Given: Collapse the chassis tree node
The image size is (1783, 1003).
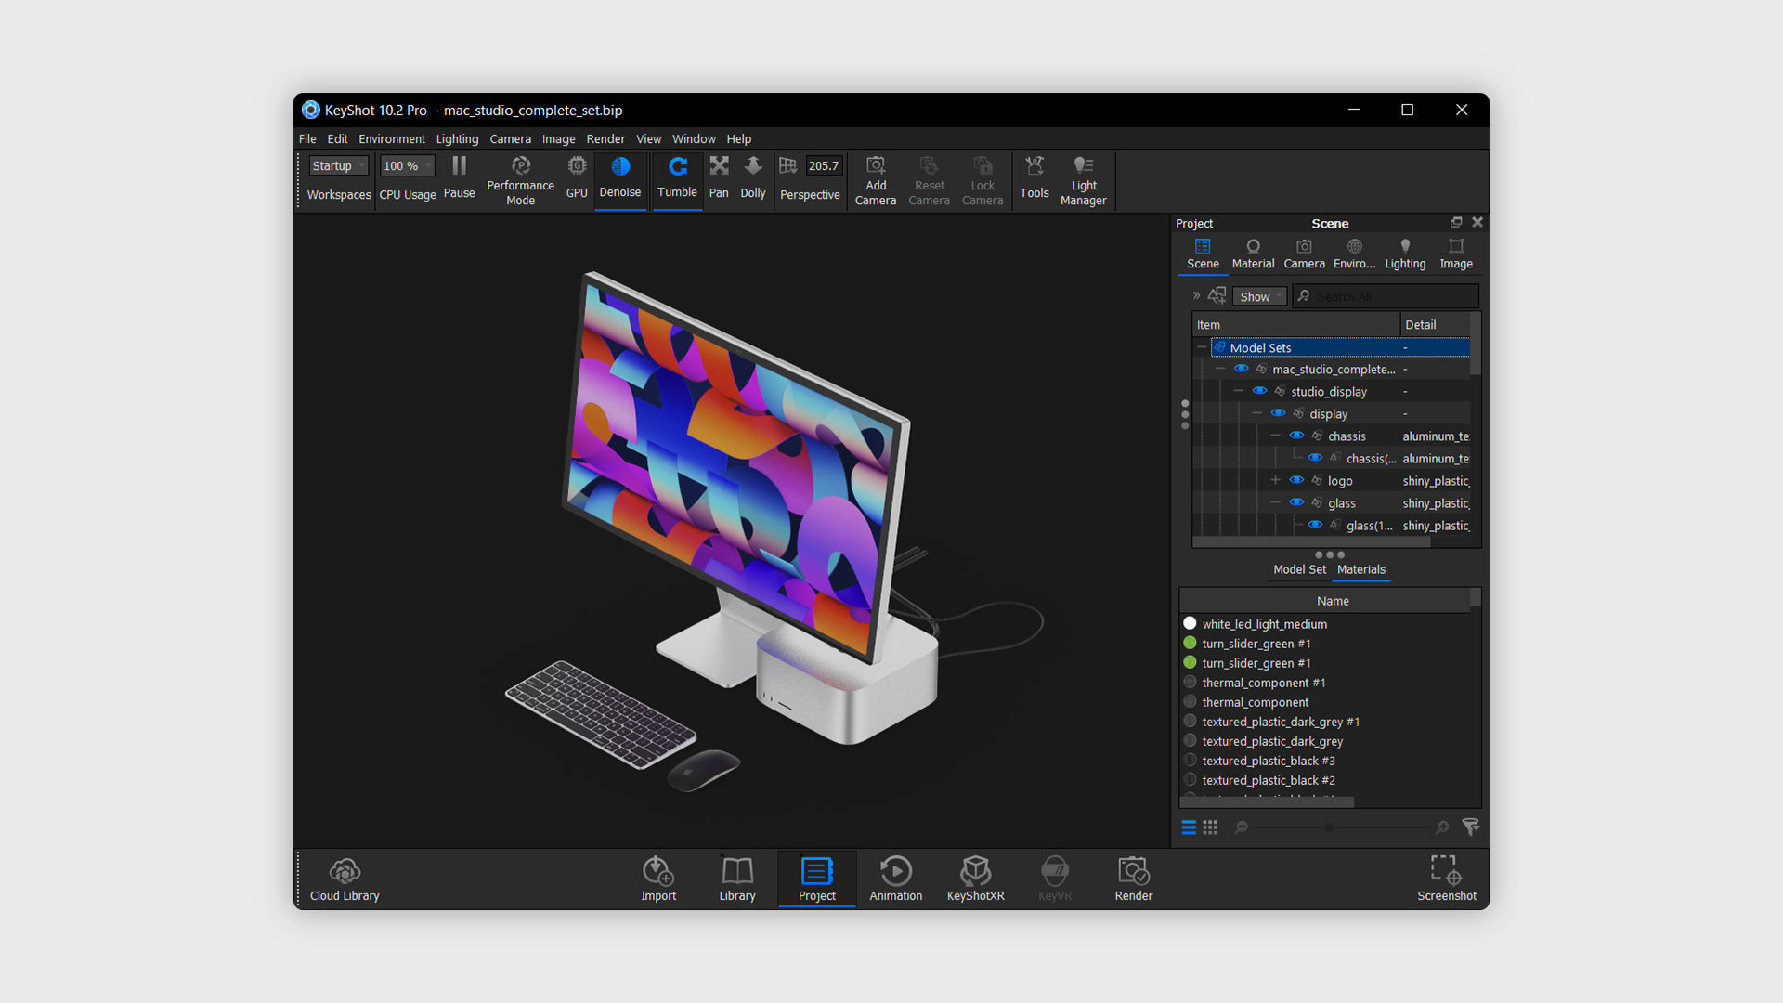Looking at the screenshot, I should tap(1276, 436).
